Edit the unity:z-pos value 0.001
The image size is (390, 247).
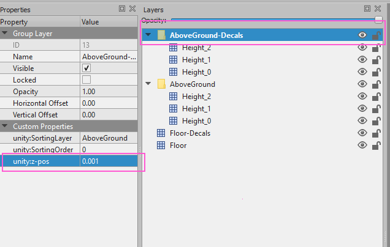(109, 161)
